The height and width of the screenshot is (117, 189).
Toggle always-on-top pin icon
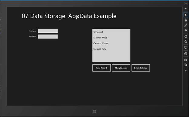186,8
